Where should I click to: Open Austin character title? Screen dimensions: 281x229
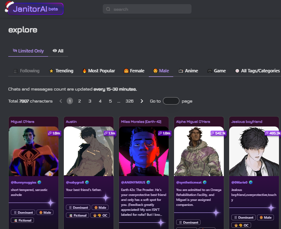coord(71,122)
